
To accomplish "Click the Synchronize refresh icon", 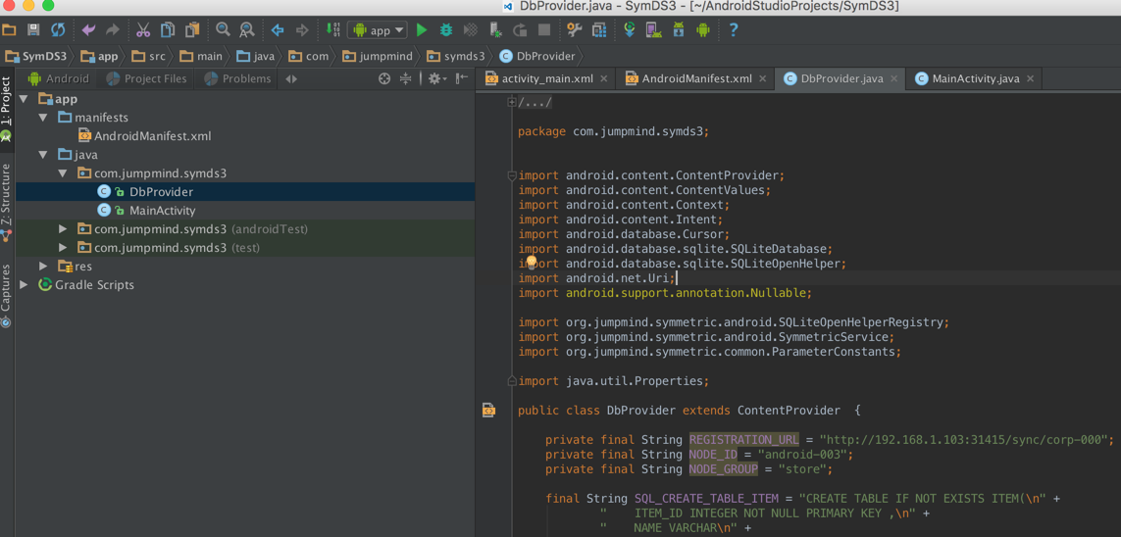I will (x=58, y=30).
